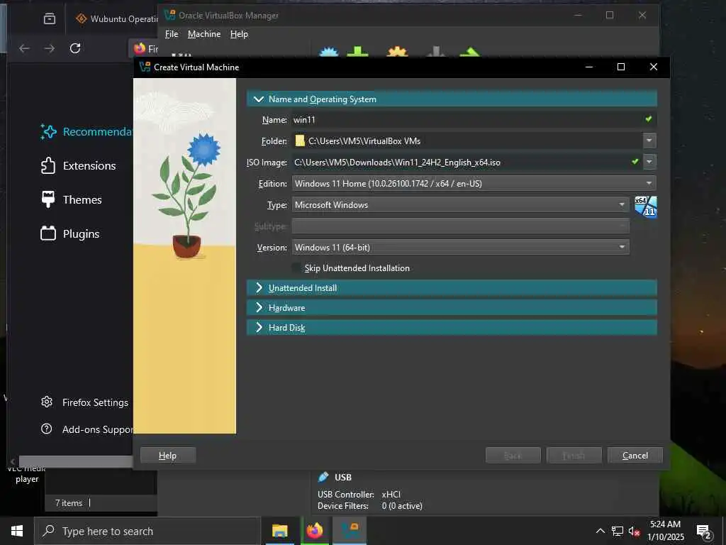Screen dimensions: 726x545
Task: Toggle Skip Unattended Installation checkbox
Action: point(296,268)
